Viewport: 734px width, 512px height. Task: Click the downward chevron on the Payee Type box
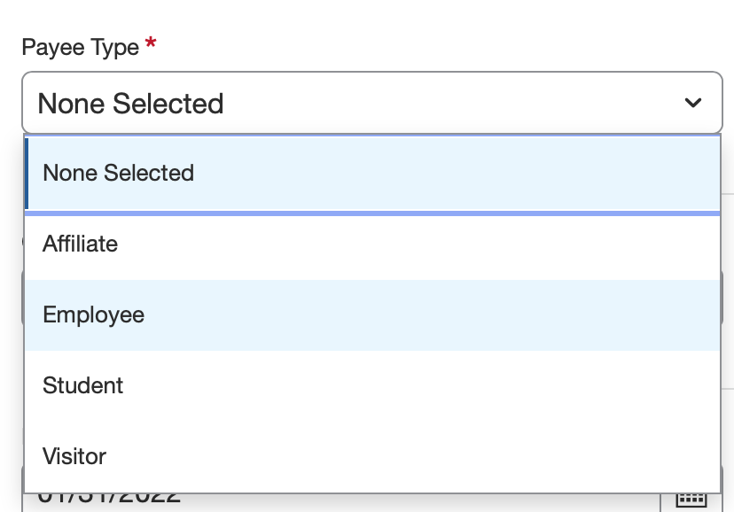[694, 103]
